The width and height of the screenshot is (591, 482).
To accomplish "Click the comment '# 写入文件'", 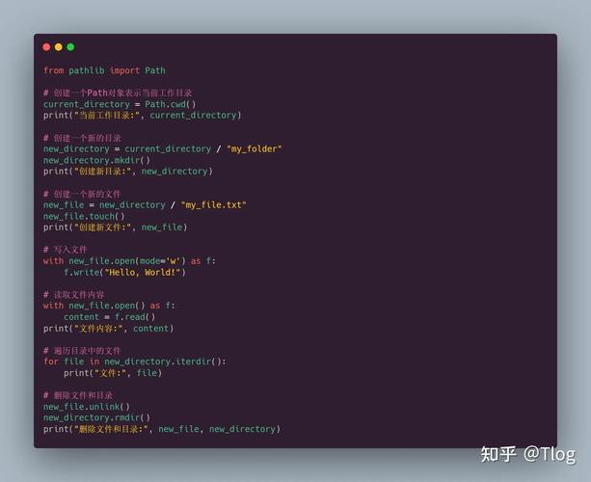I will pyautogui.click(x=66, y=250).
